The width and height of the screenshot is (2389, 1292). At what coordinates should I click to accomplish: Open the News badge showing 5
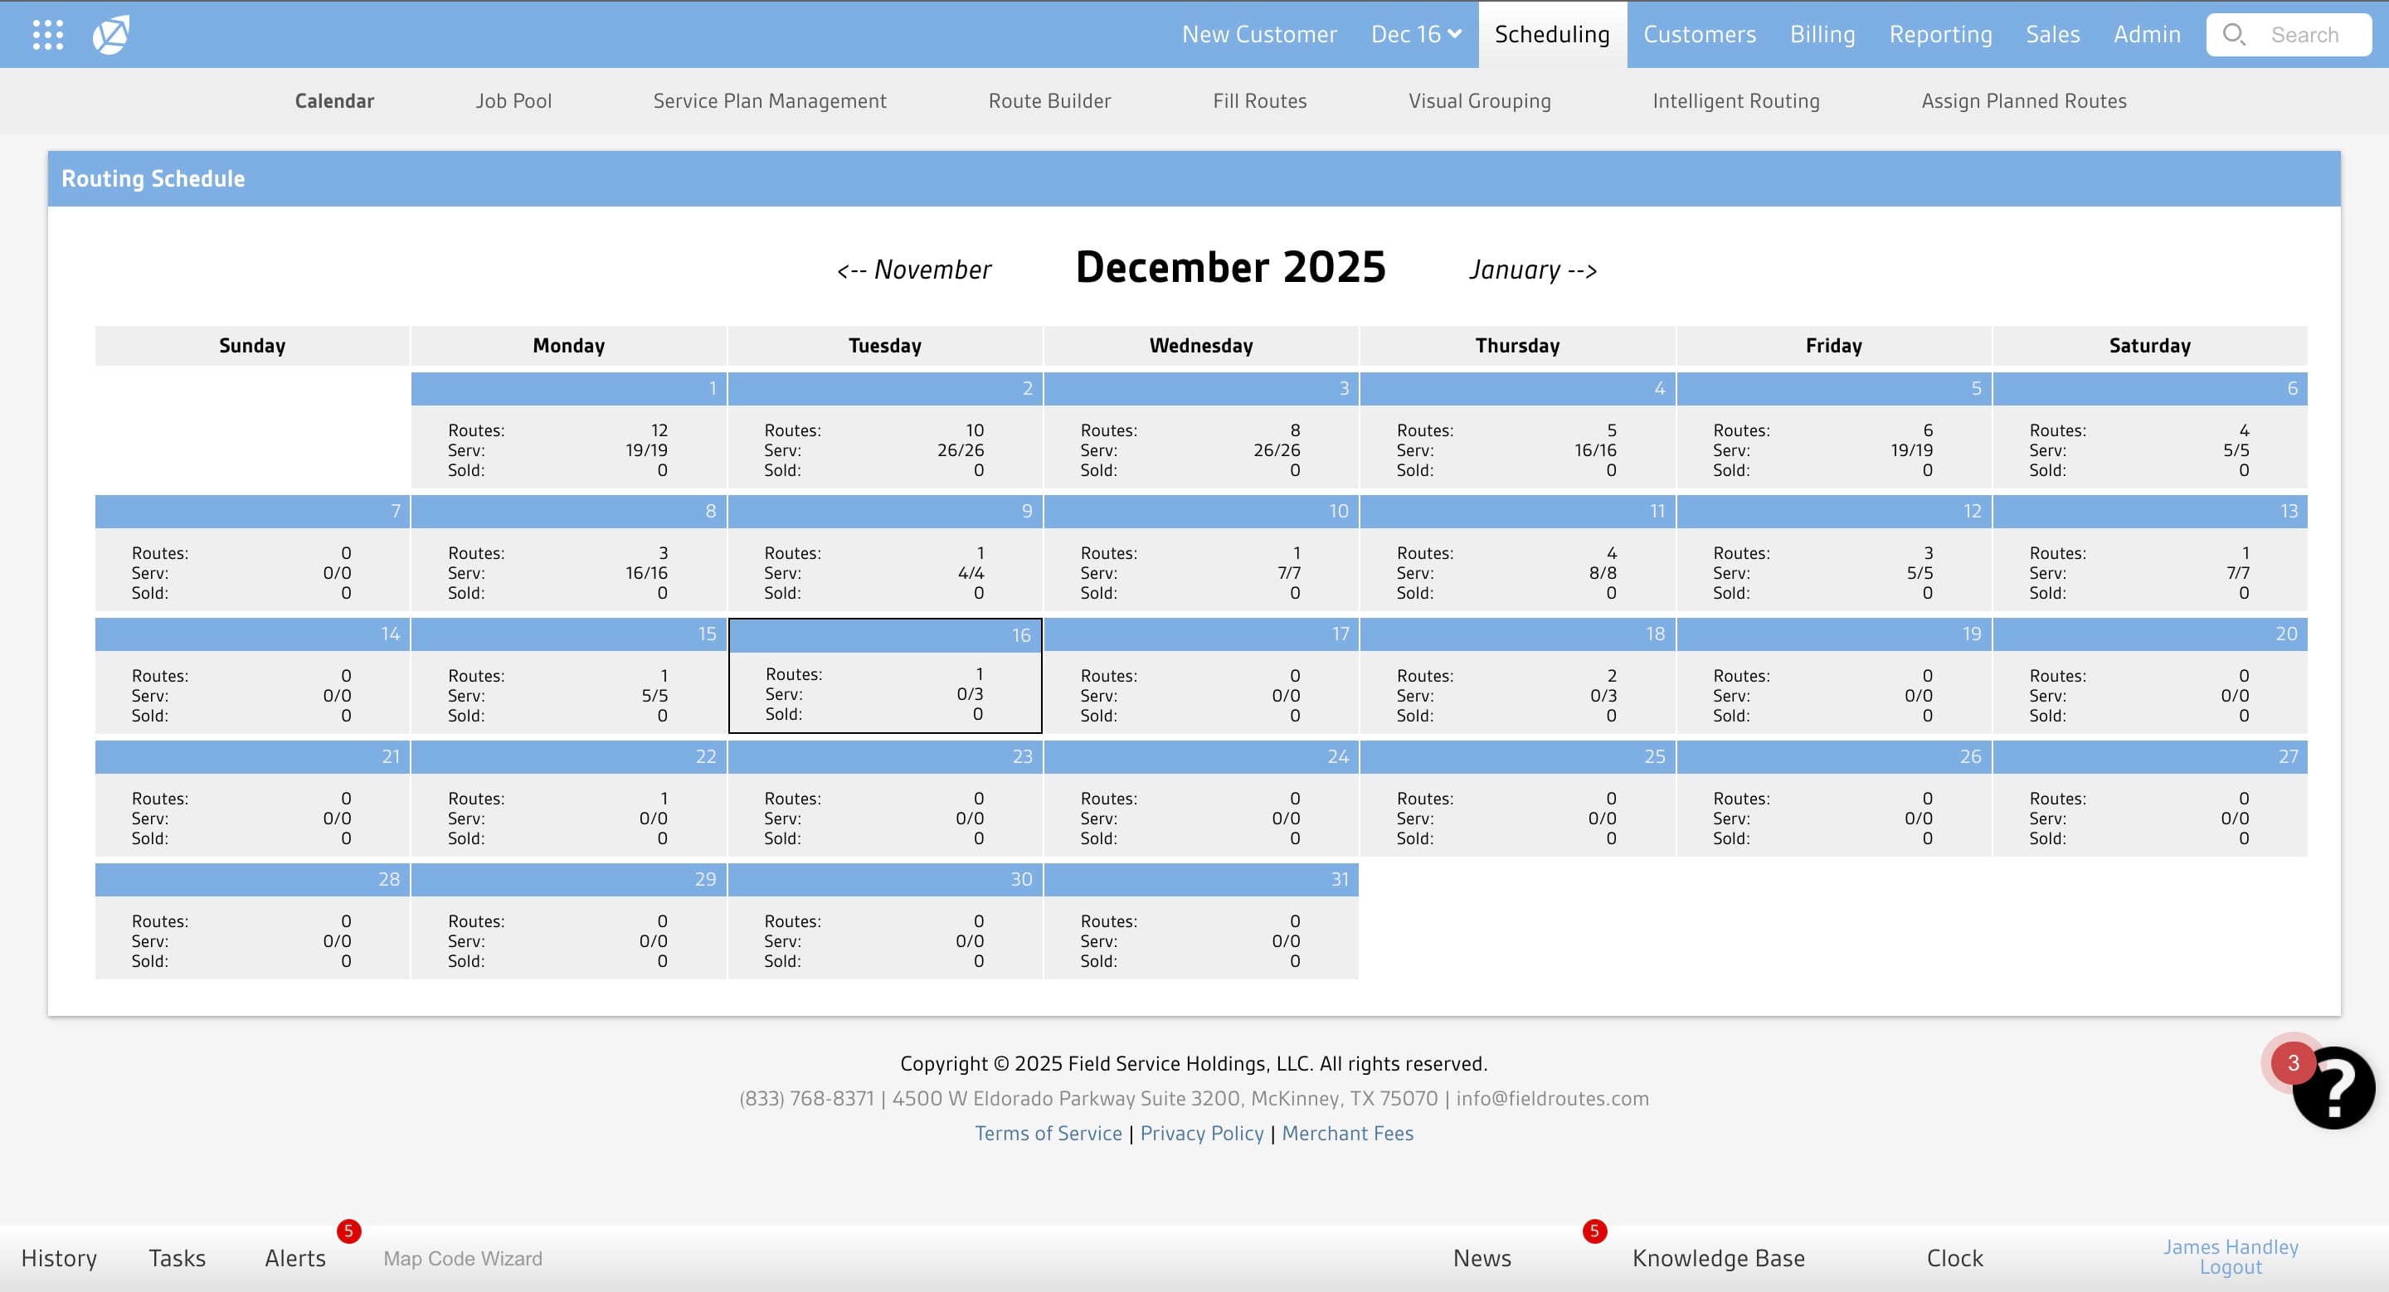click(x=1594, y=1231)
